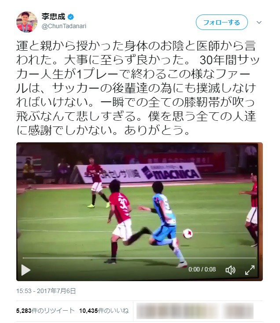Click the soccer ball in video frame

click(x=188, y=234)
